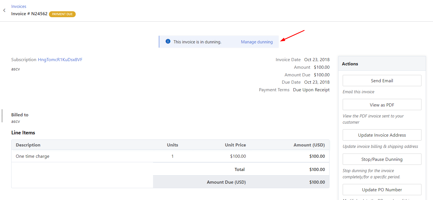
Task: Click the Description column header
Action: [28, 145]
